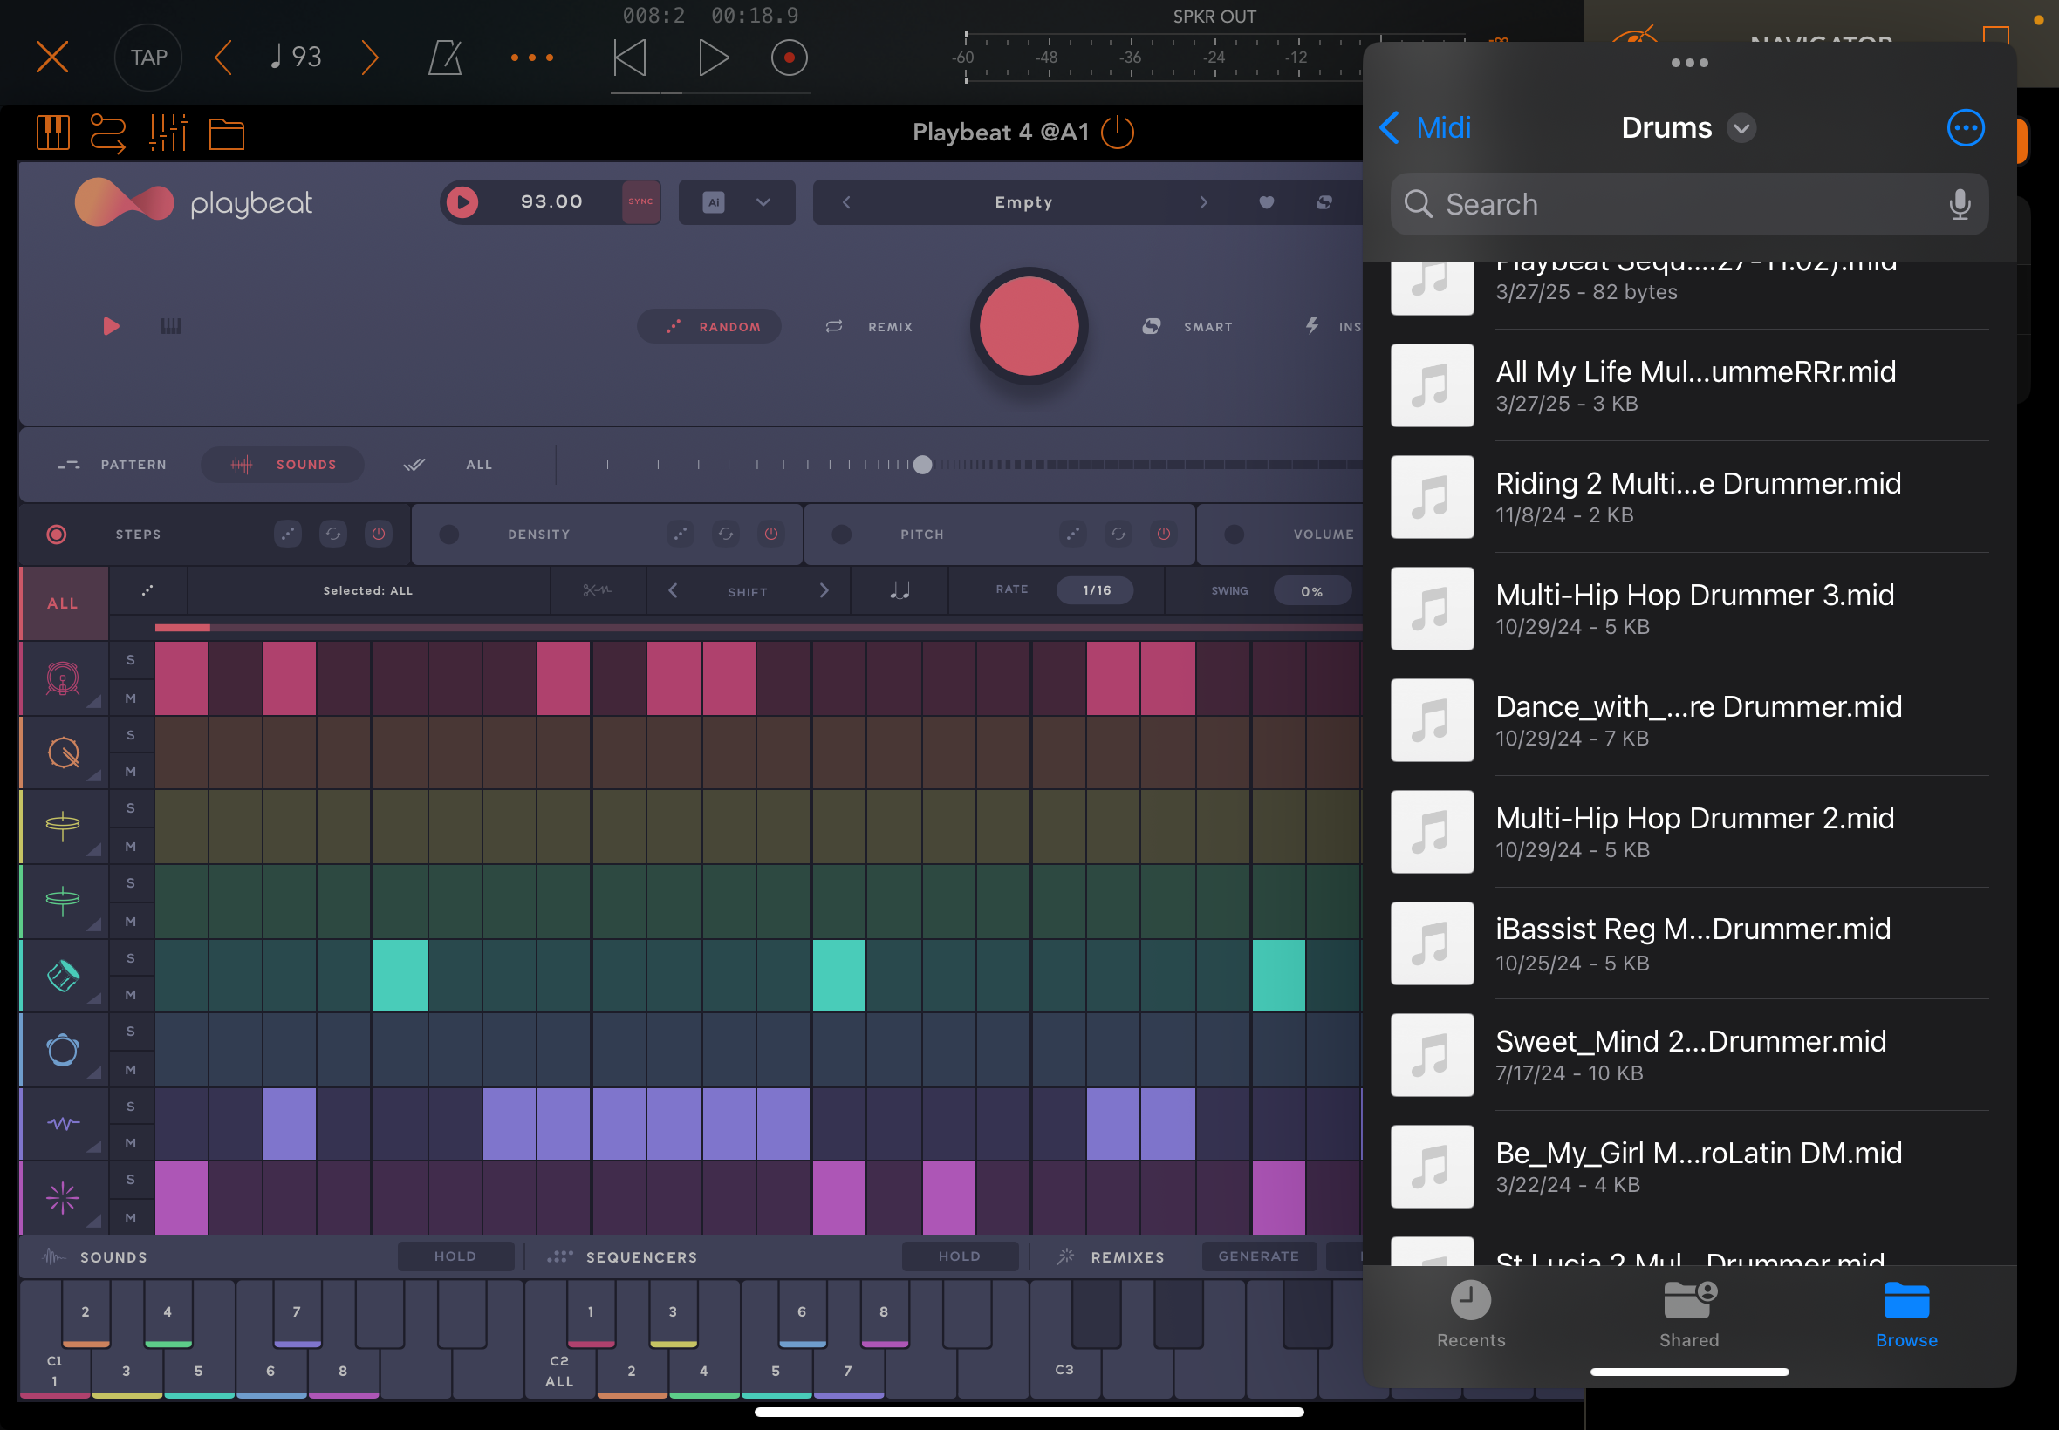Go to next preset after Empty
The width and height of the screenshot is (2059, 1430).
point(1203,202)
